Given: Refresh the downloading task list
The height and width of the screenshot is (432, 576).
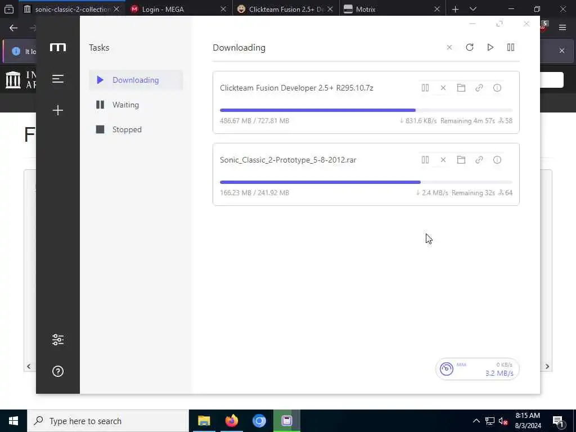Looking at the screenshot, I should [x=470, y=47].
